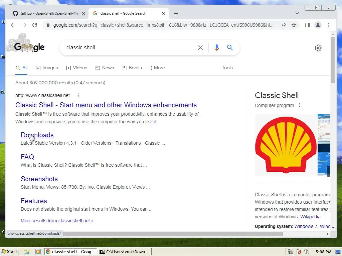Open Google quick settings gear
This screenshot has width=342, height=256.
click(318, 48)
